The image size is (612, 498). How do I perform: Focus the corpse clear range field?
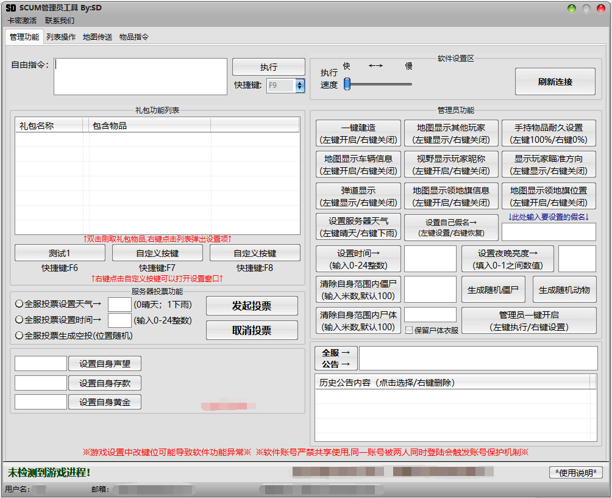[430, 314]
